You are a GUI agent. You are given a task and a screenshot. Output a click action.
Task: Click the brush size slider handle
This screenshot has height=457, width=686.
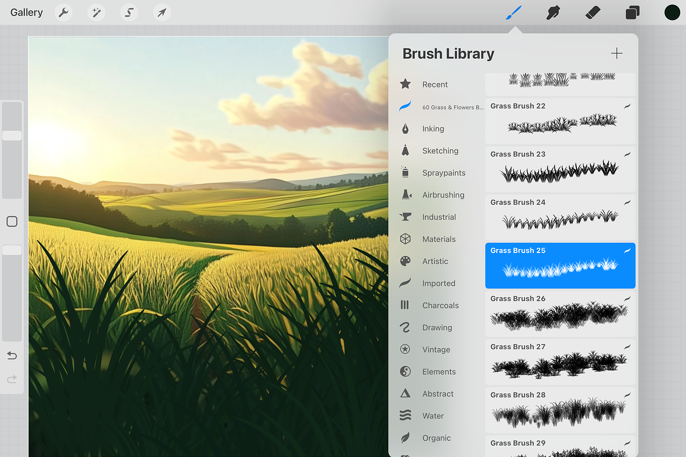tap(12, 135)
